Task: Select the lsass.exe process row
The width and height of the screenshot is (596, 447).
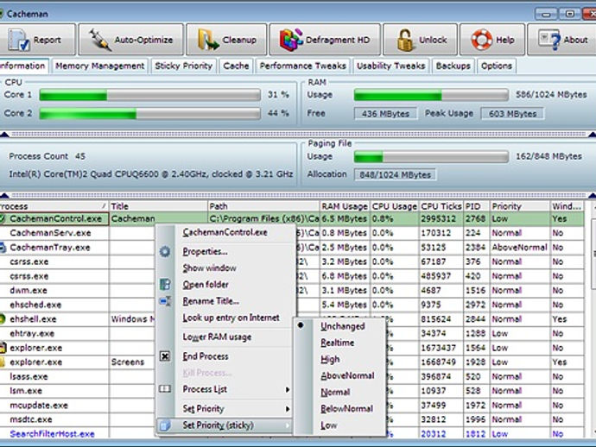Action: click(292, 376)
